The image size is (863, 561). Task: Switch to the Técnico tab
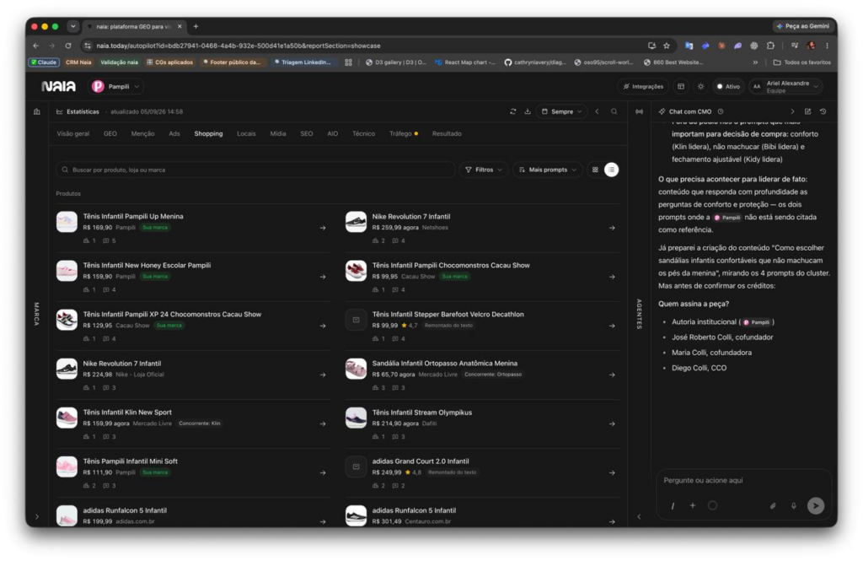[x=363, y=134]
